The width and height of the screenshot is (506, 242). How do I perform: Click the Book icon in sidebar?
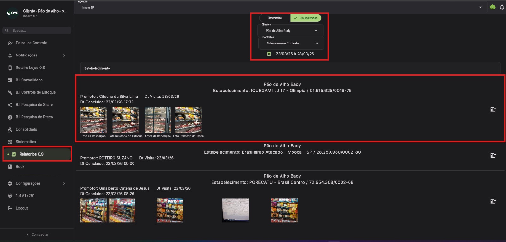(x=10, y=167)
